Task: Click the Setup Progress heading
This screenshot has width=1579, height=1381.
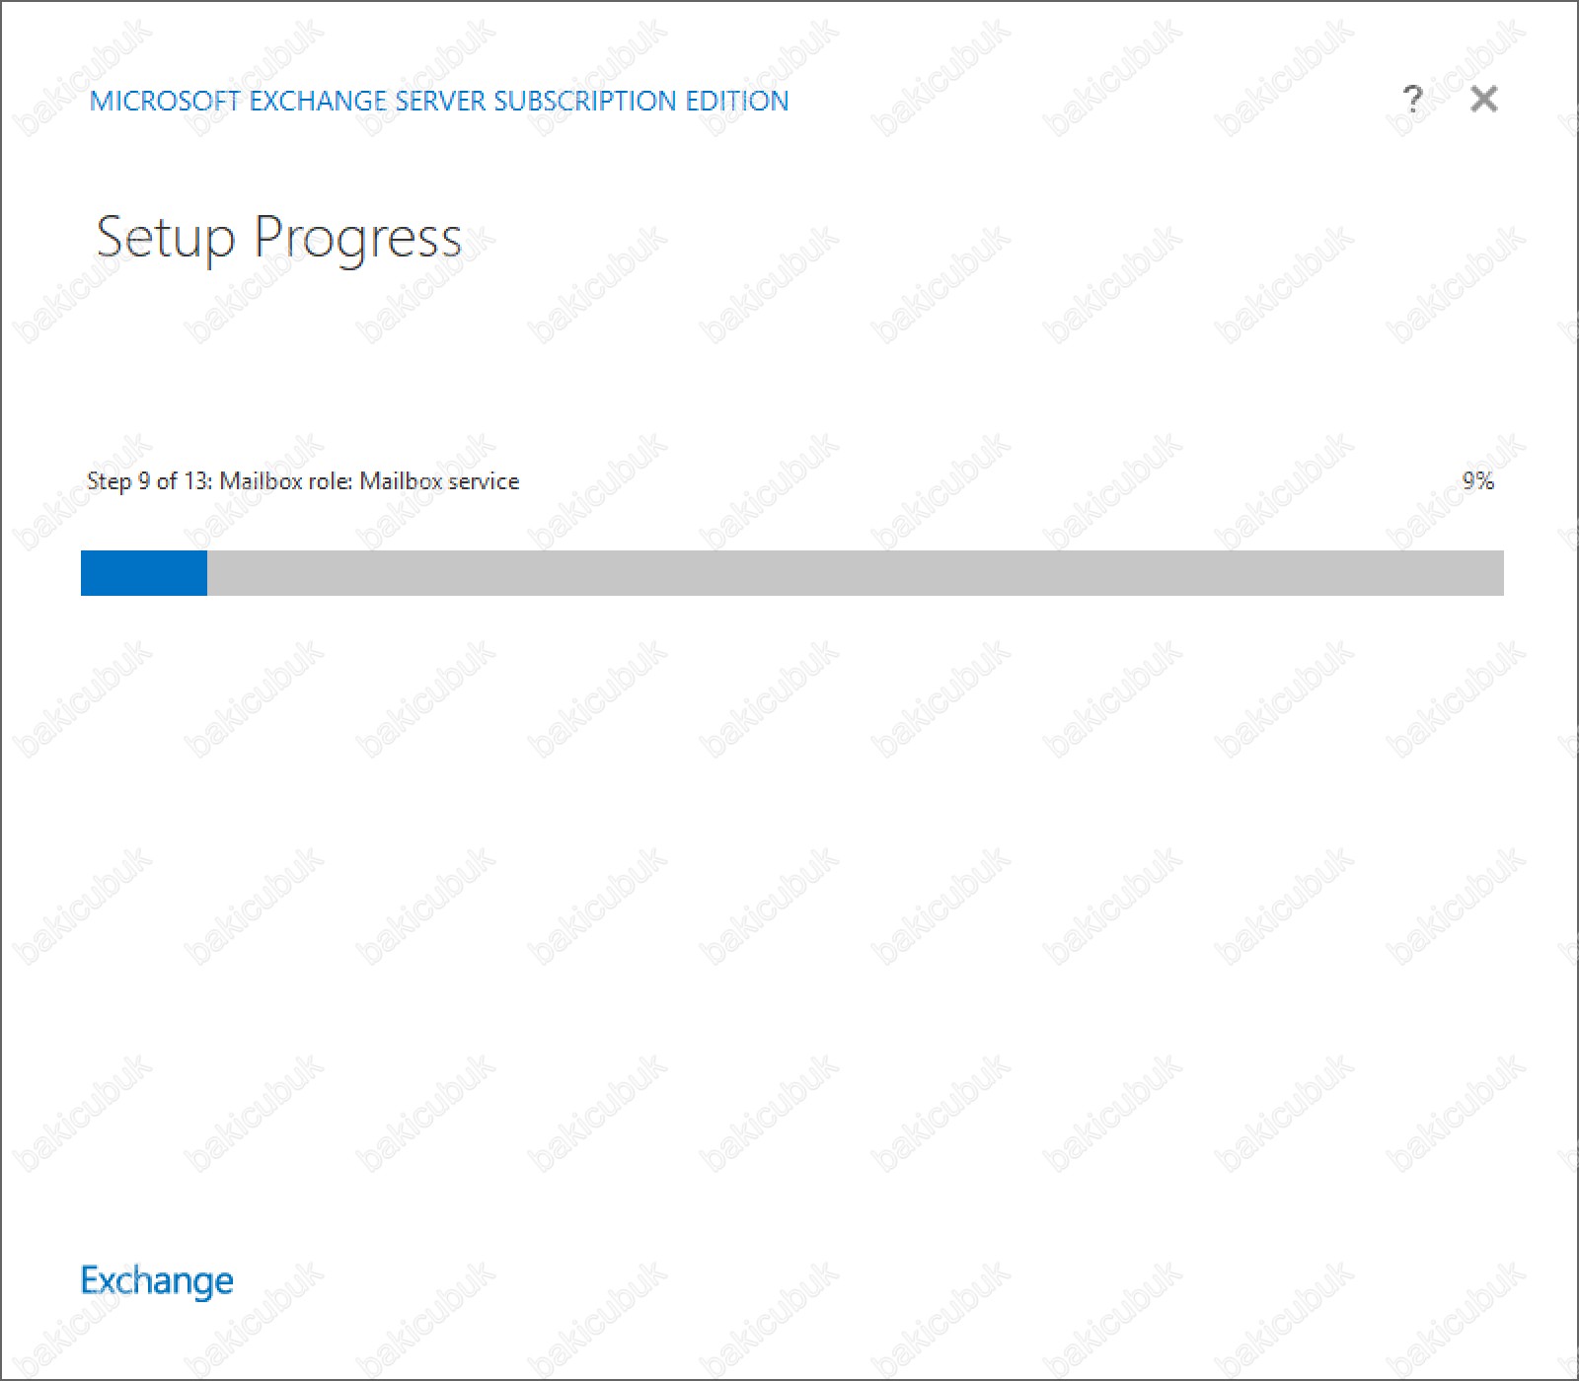Action: (x=278, y=239)
